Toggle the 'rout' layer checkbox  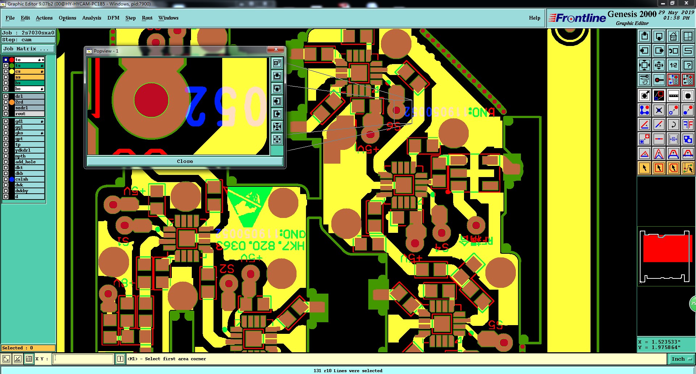(x=6, y=114)
